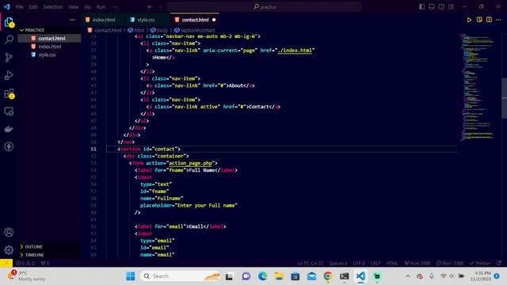Open the Docker whale view
This screenshot has height=285, width=507.
[x=9, y=129]
